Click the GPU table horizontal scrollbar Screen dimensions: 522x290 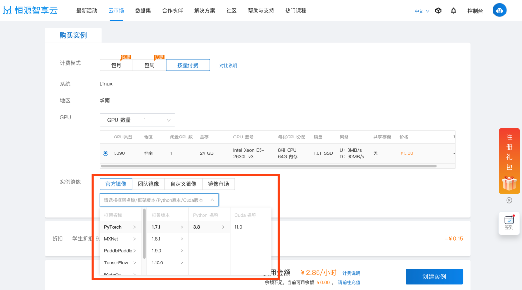click(269, 166)
